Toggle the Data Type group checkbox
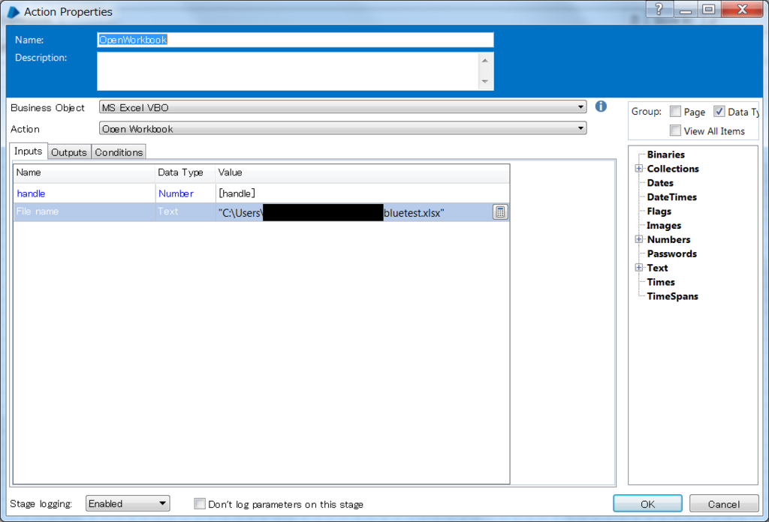 pos(719,112)
